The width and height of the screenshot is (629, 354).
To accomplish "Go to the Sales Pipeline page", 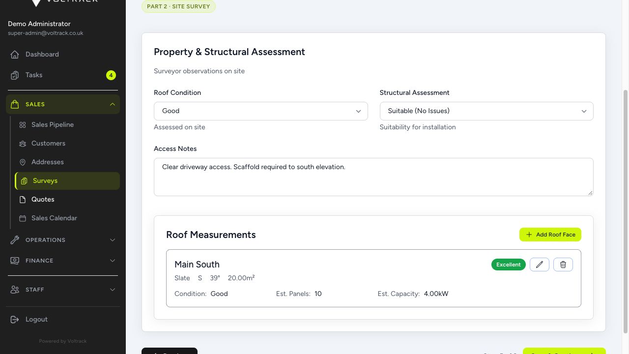I will tap(67, 125).
